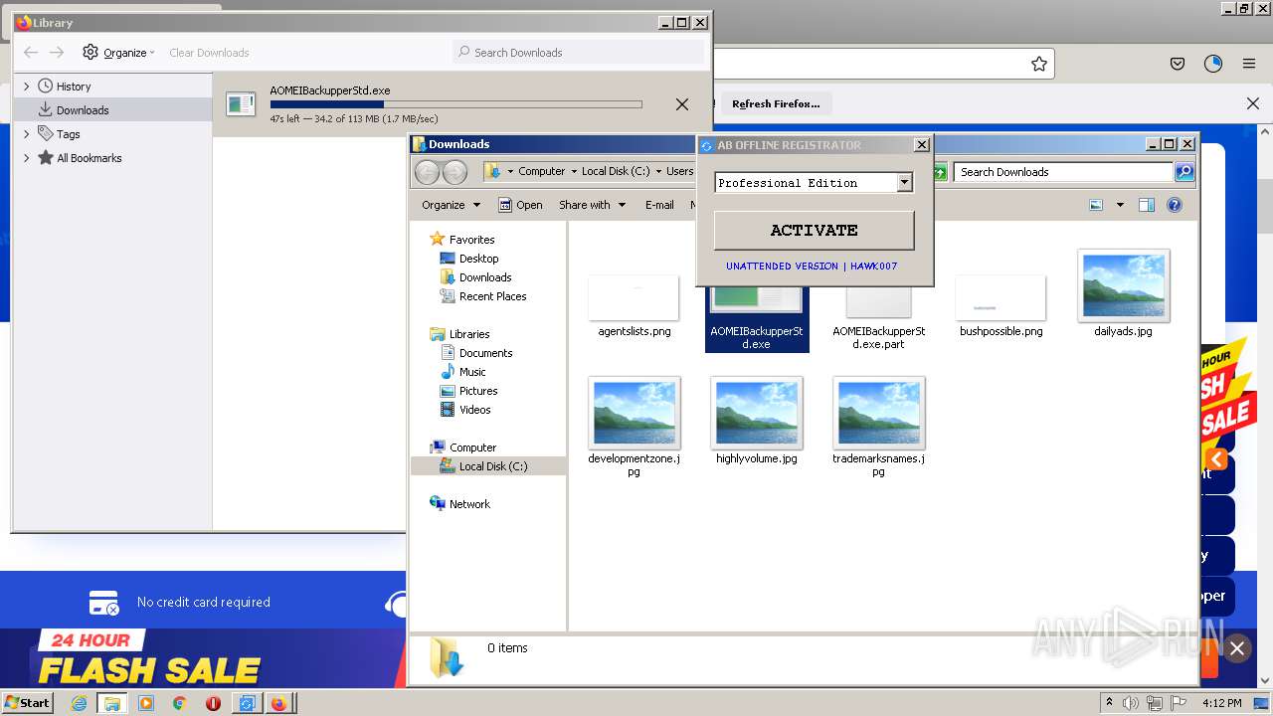Open the Start menu
The height and width of the screenshot is (716, 1273).
[28, 702]
